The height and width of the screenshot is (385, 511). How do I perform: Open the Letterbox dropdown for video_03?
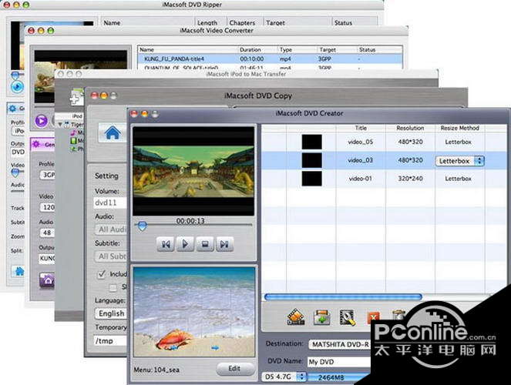click(x=459, y=161)
